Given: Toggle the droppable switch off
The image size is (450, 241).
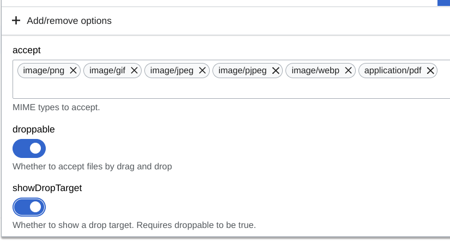Looking at the screenshot, I should click(29, 148).
